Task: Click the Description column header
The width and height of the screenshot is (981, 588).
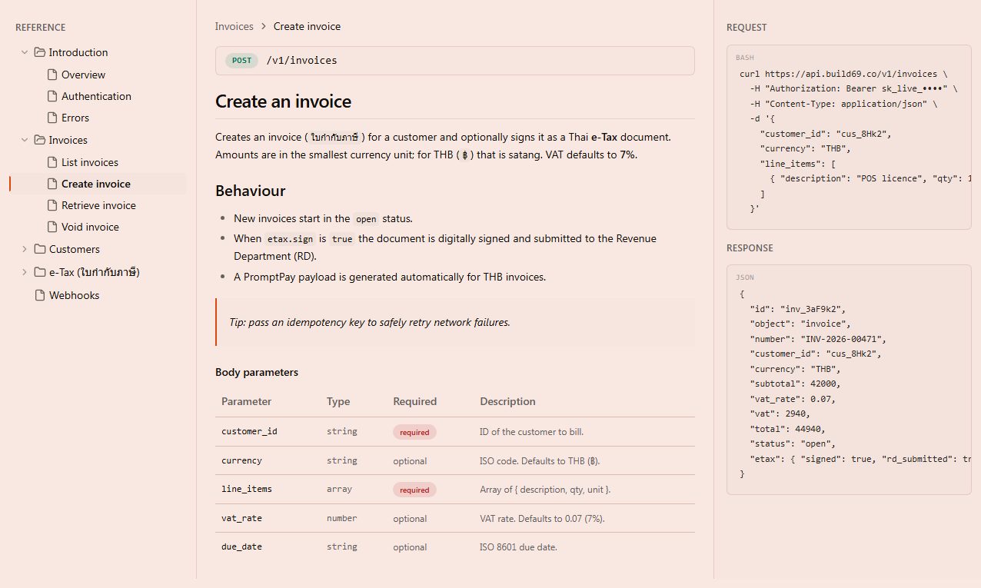Action: tap(507, 401)
